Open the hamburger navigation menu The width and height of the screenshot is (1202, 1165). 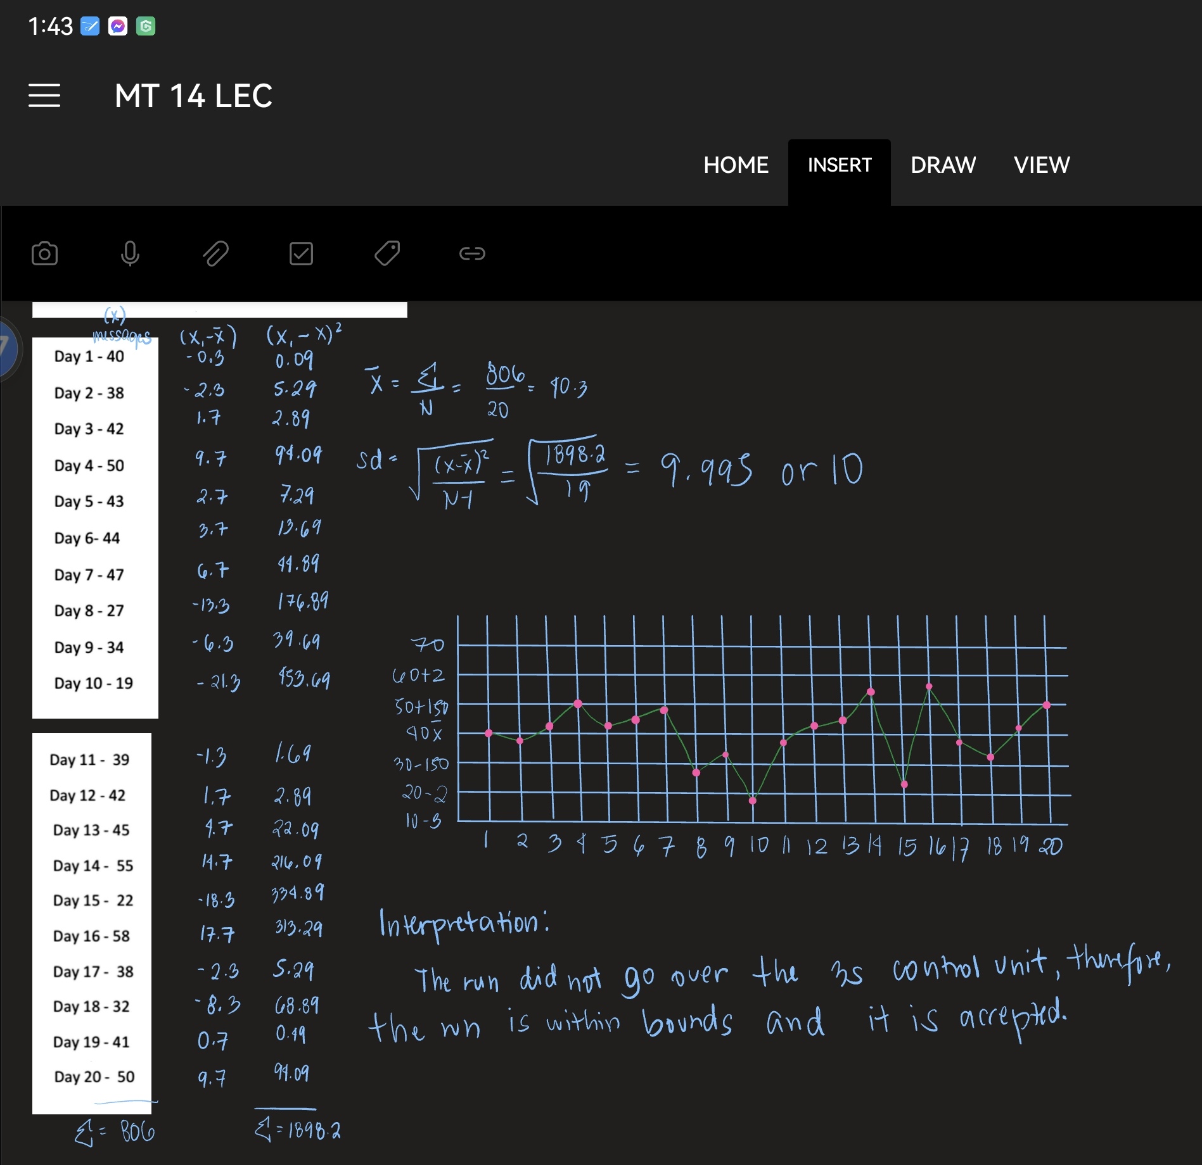[44, 96]
